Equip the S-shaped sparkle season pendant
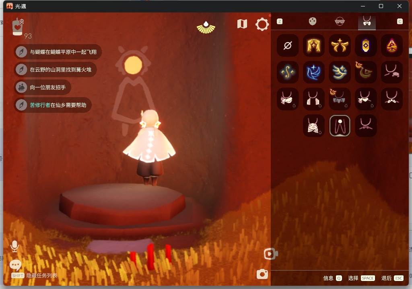 click(288, 72)
